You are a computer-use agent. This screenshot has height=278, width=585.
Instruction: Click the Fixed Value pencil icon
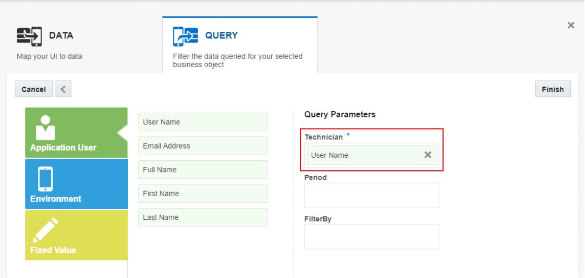click(x=46, y=230)
